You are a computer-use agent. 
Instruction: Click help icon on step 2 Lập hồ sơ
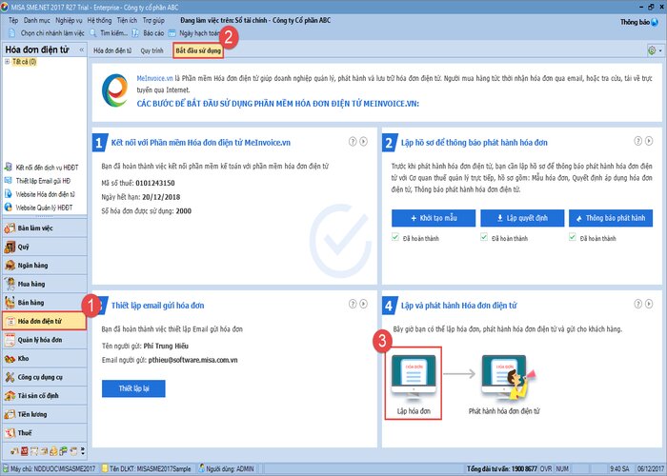pyautogui.click(x=638, y=141)
